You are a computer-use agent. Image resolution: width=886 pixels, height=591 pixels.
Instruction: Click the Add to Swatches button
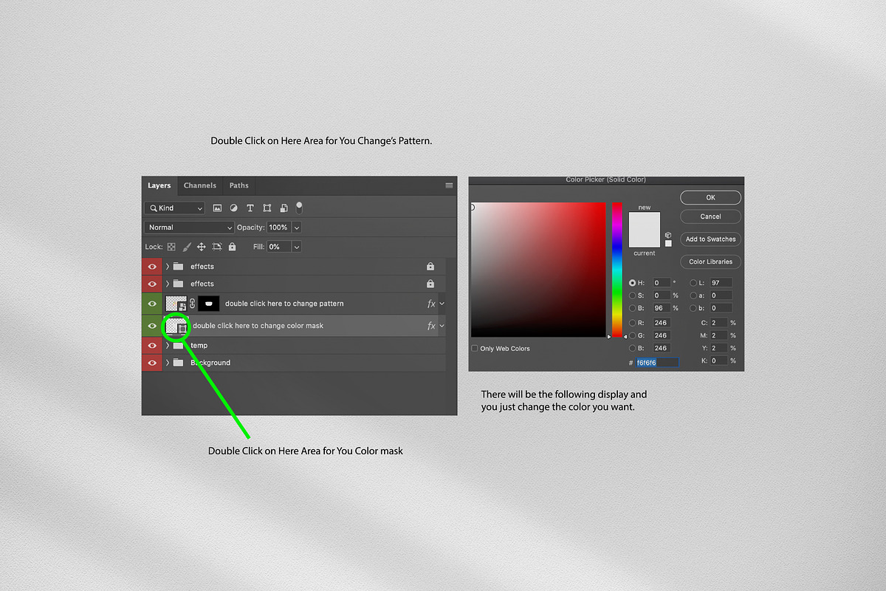pyautogui.click(x=710, y=239)
